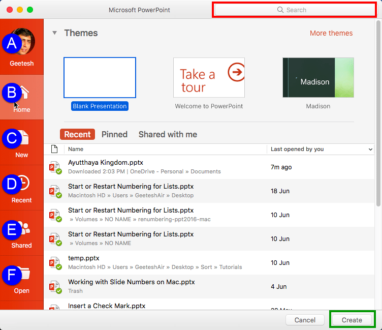Image resolution: width=382 pixels, height=330 pixels.
Task: Open the New presentation sidebar icon
Action: (x=22, y=138)
